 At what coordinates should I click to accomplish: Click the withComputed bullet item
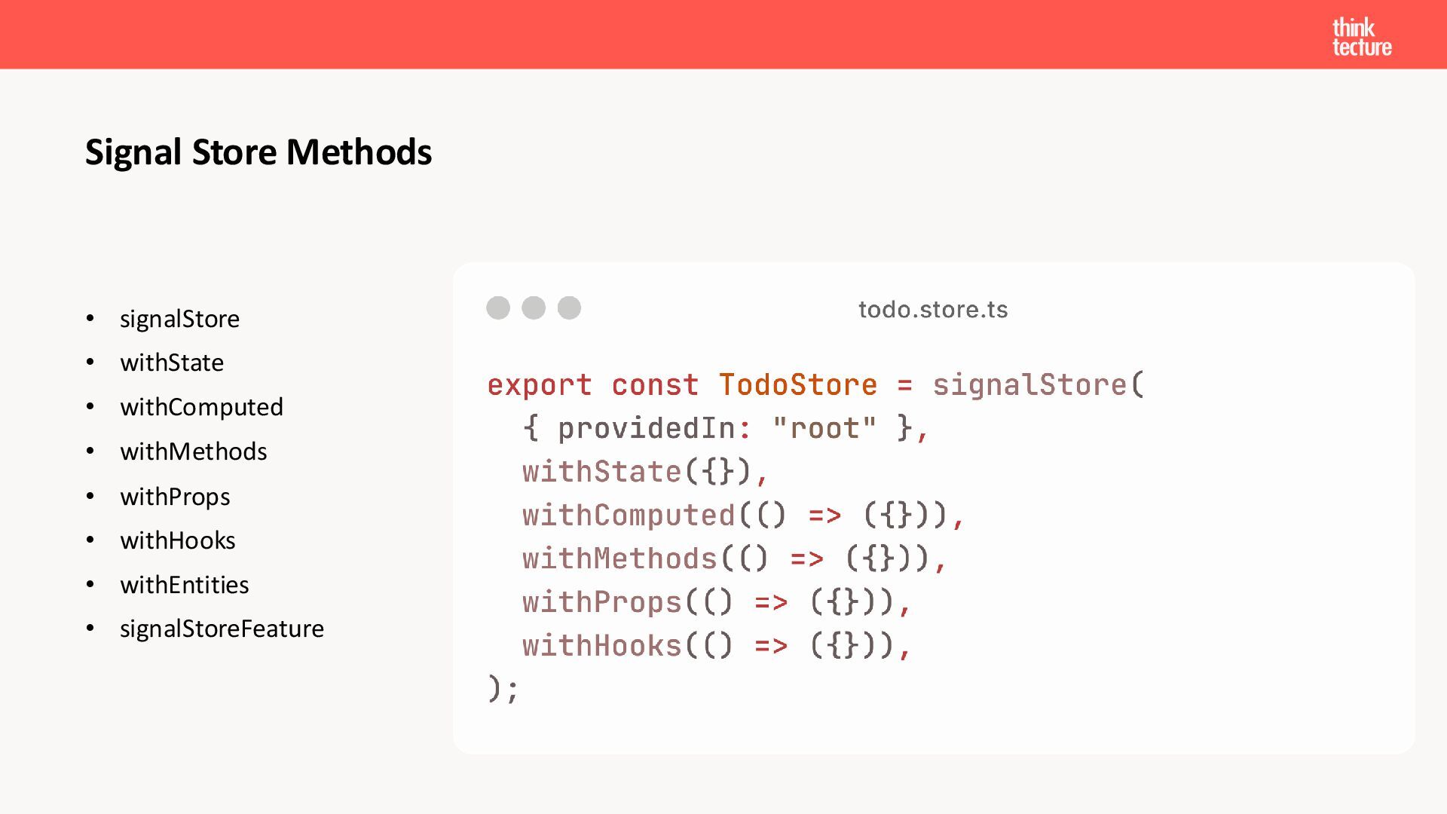pyautogui.click(x=201, y=407)
